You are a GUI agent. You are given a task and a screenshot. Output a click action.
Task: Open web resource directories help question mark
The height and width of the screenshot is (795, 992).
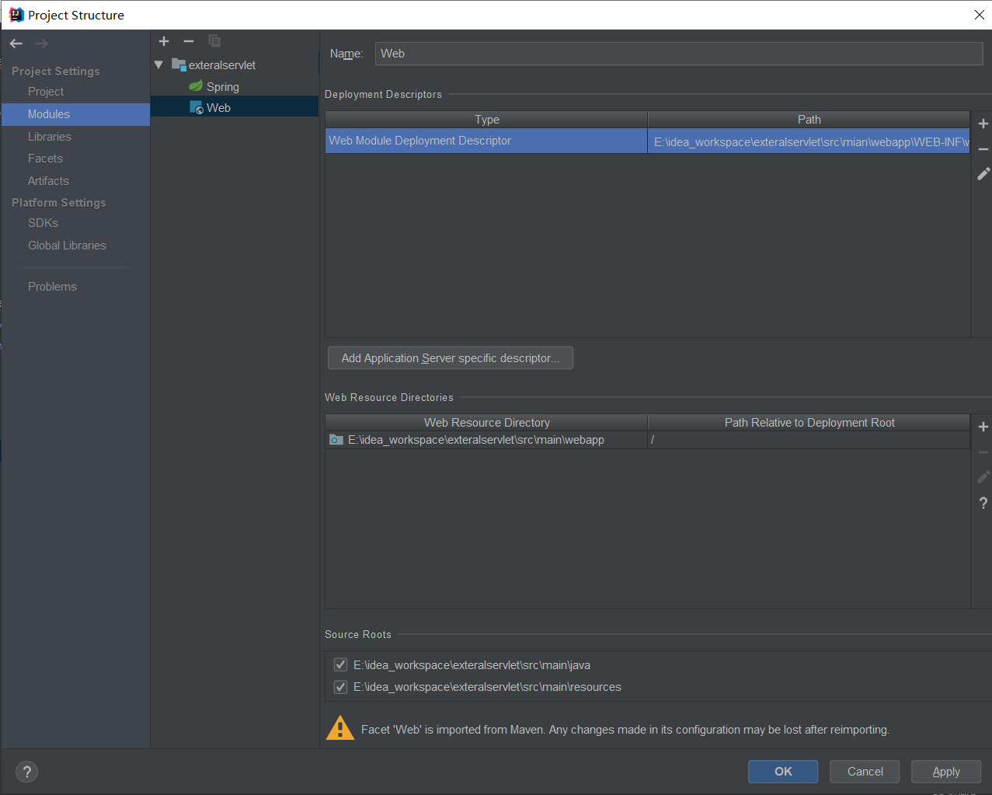[x=983, y=503]
